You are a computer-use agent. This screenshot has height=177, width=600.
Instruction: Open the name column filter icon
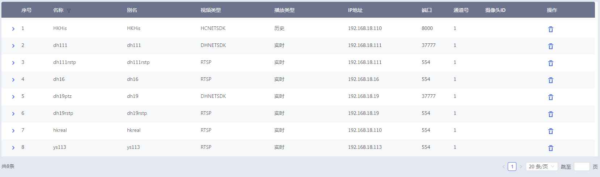(x=69, y=11)
